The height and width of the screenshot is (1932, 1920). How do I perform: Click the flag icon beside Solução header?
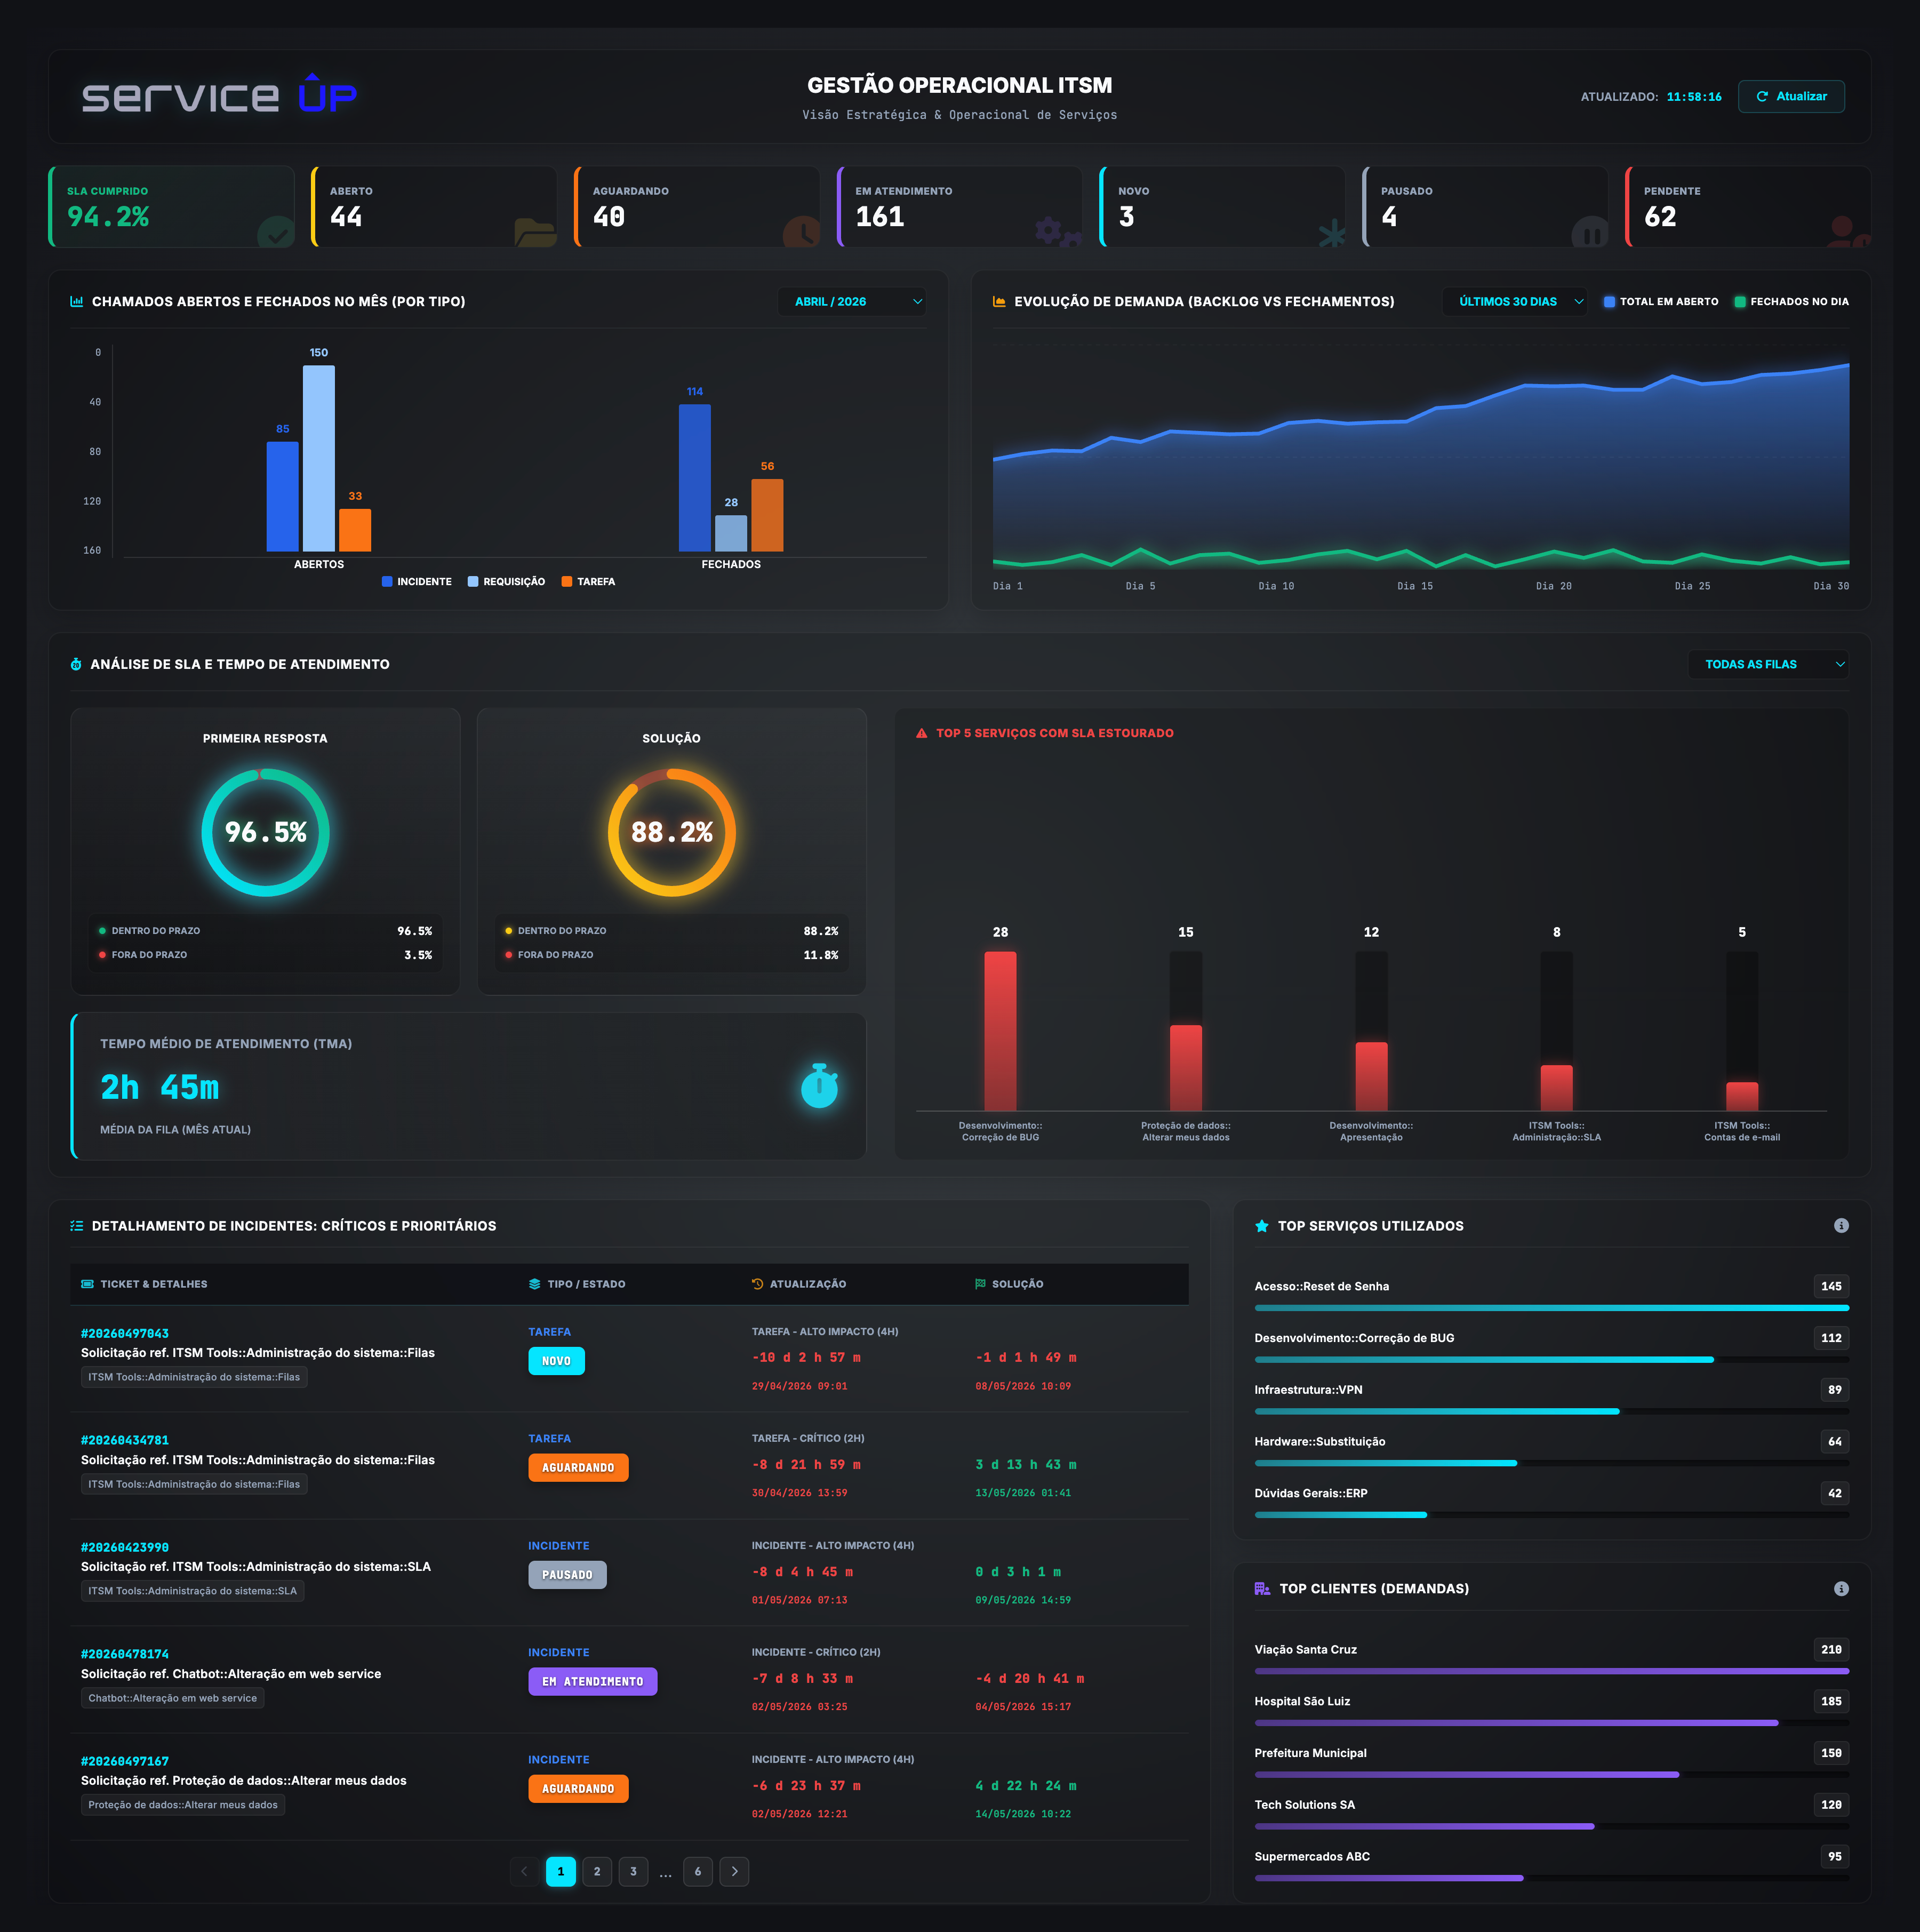981,1285
